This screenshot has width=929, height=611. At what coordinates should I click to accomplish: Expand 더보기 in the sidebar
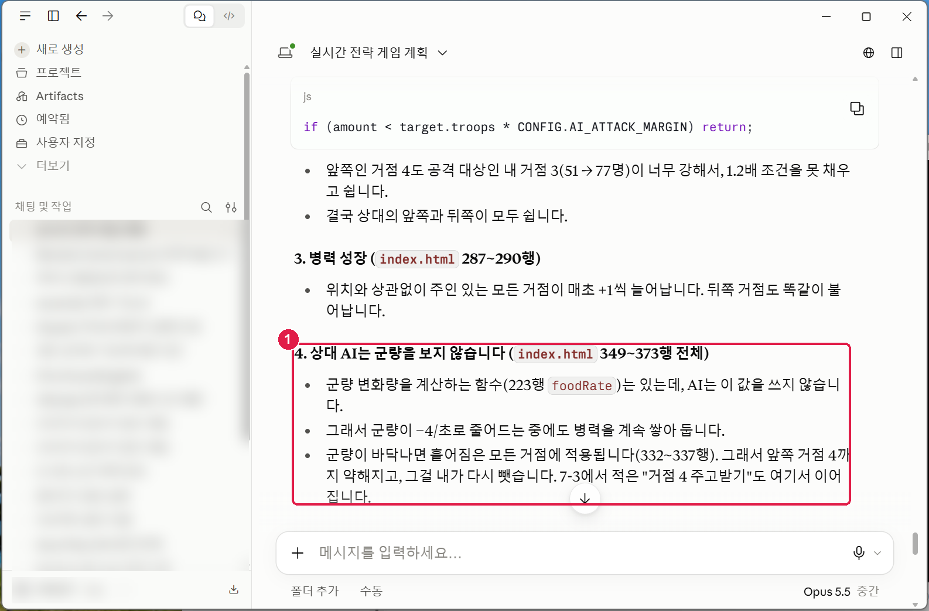pos(43,166)
